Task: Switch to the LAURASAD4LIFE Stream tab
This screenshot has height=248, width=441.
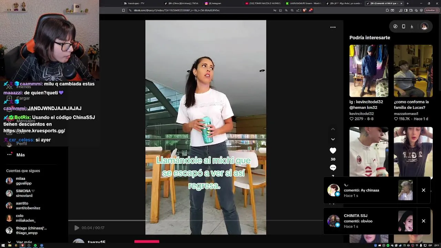Action: [x=304, y=3]
